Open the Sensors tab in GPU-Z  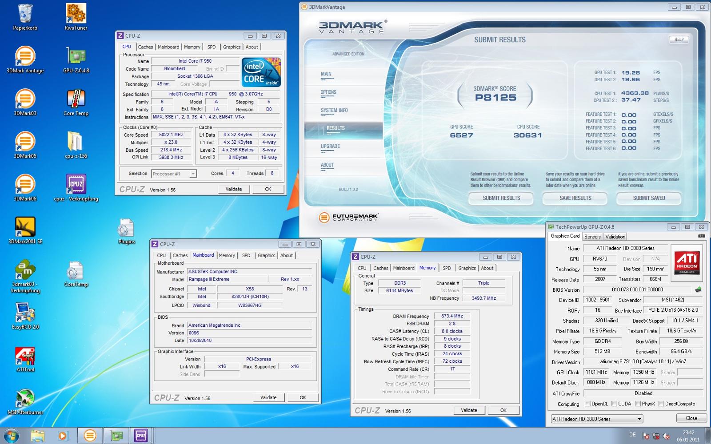coord(592,237)
